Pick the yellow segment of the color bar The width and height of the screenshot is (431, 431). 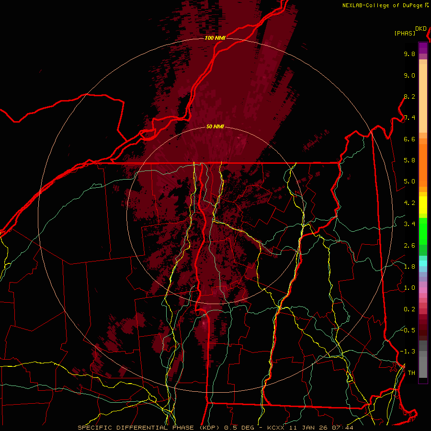pos(423,205)
